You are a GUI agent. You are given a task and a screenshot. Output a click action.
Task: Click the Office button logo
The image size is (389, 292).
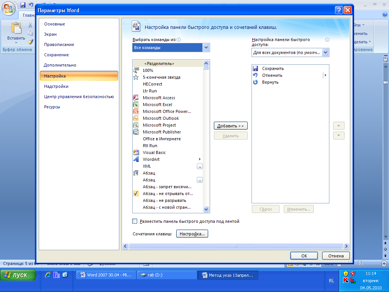pyautogui.click(x=8, y=8)
